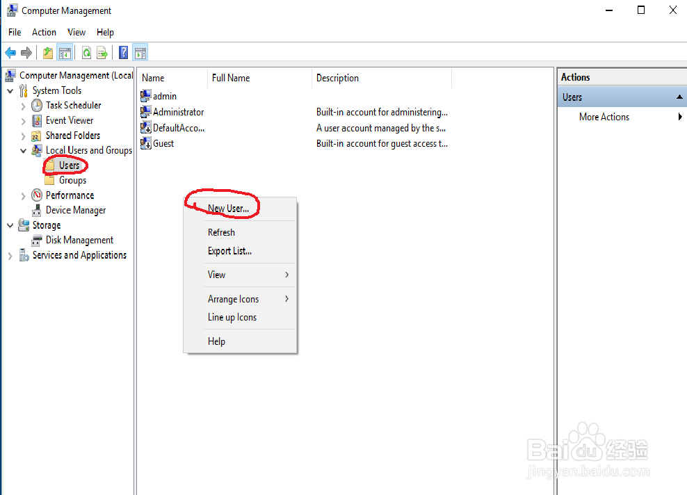Choose Export List... from context menu
The height and width of the screenshot is (495, 687).
[240, 251]
